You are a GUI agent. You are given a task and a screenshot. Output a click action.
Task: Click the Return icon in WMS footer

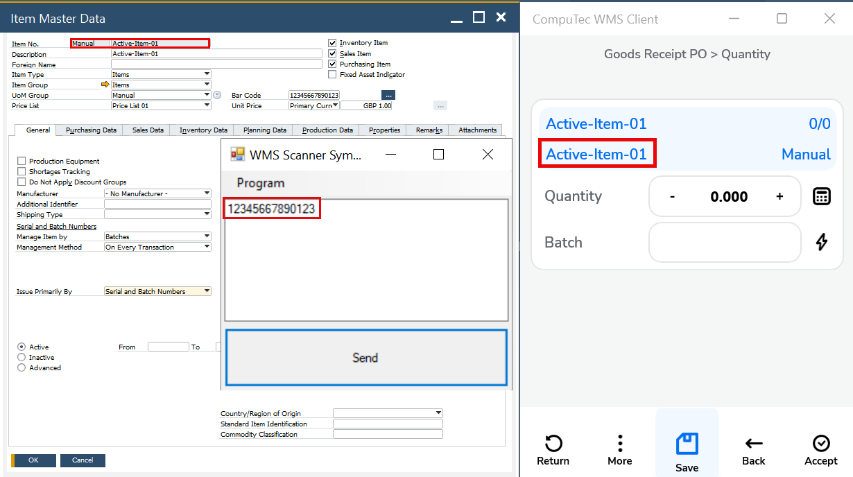(x=553, y=444)
